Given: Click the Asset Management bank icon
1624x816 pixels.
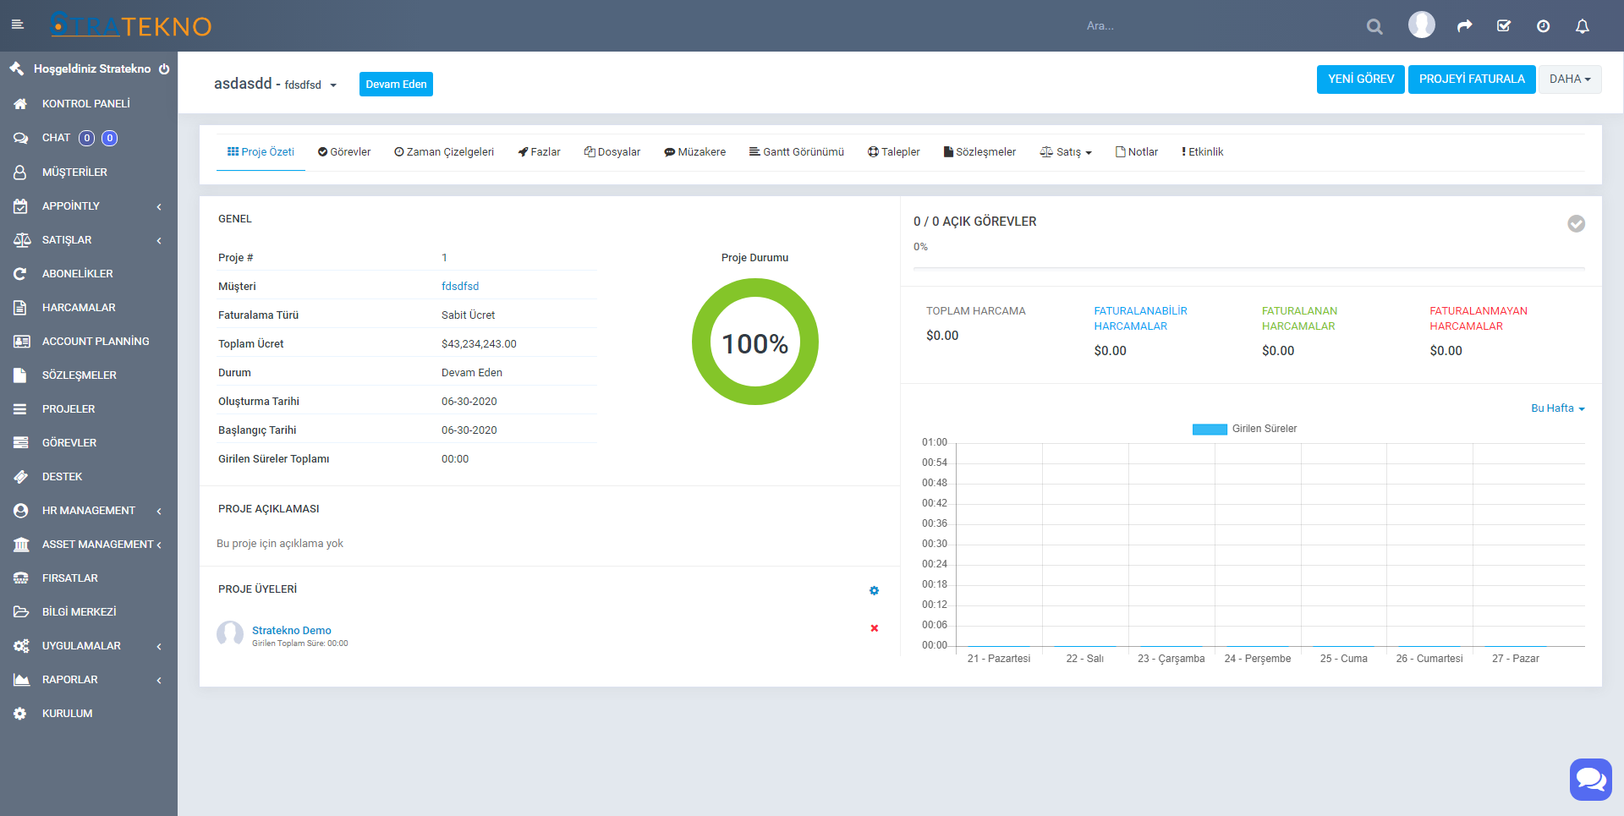Looking at the screenshot, I should click(x=21, y=545).
